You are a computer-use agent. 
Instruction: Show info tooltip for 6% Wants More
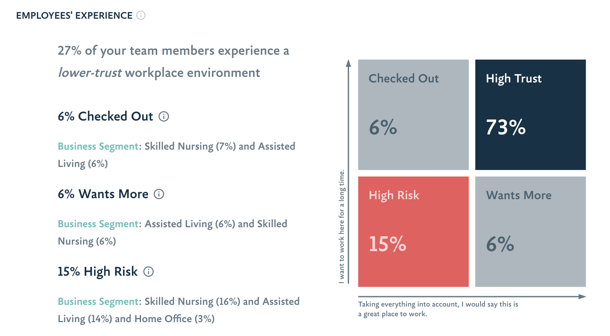[159, 194]
